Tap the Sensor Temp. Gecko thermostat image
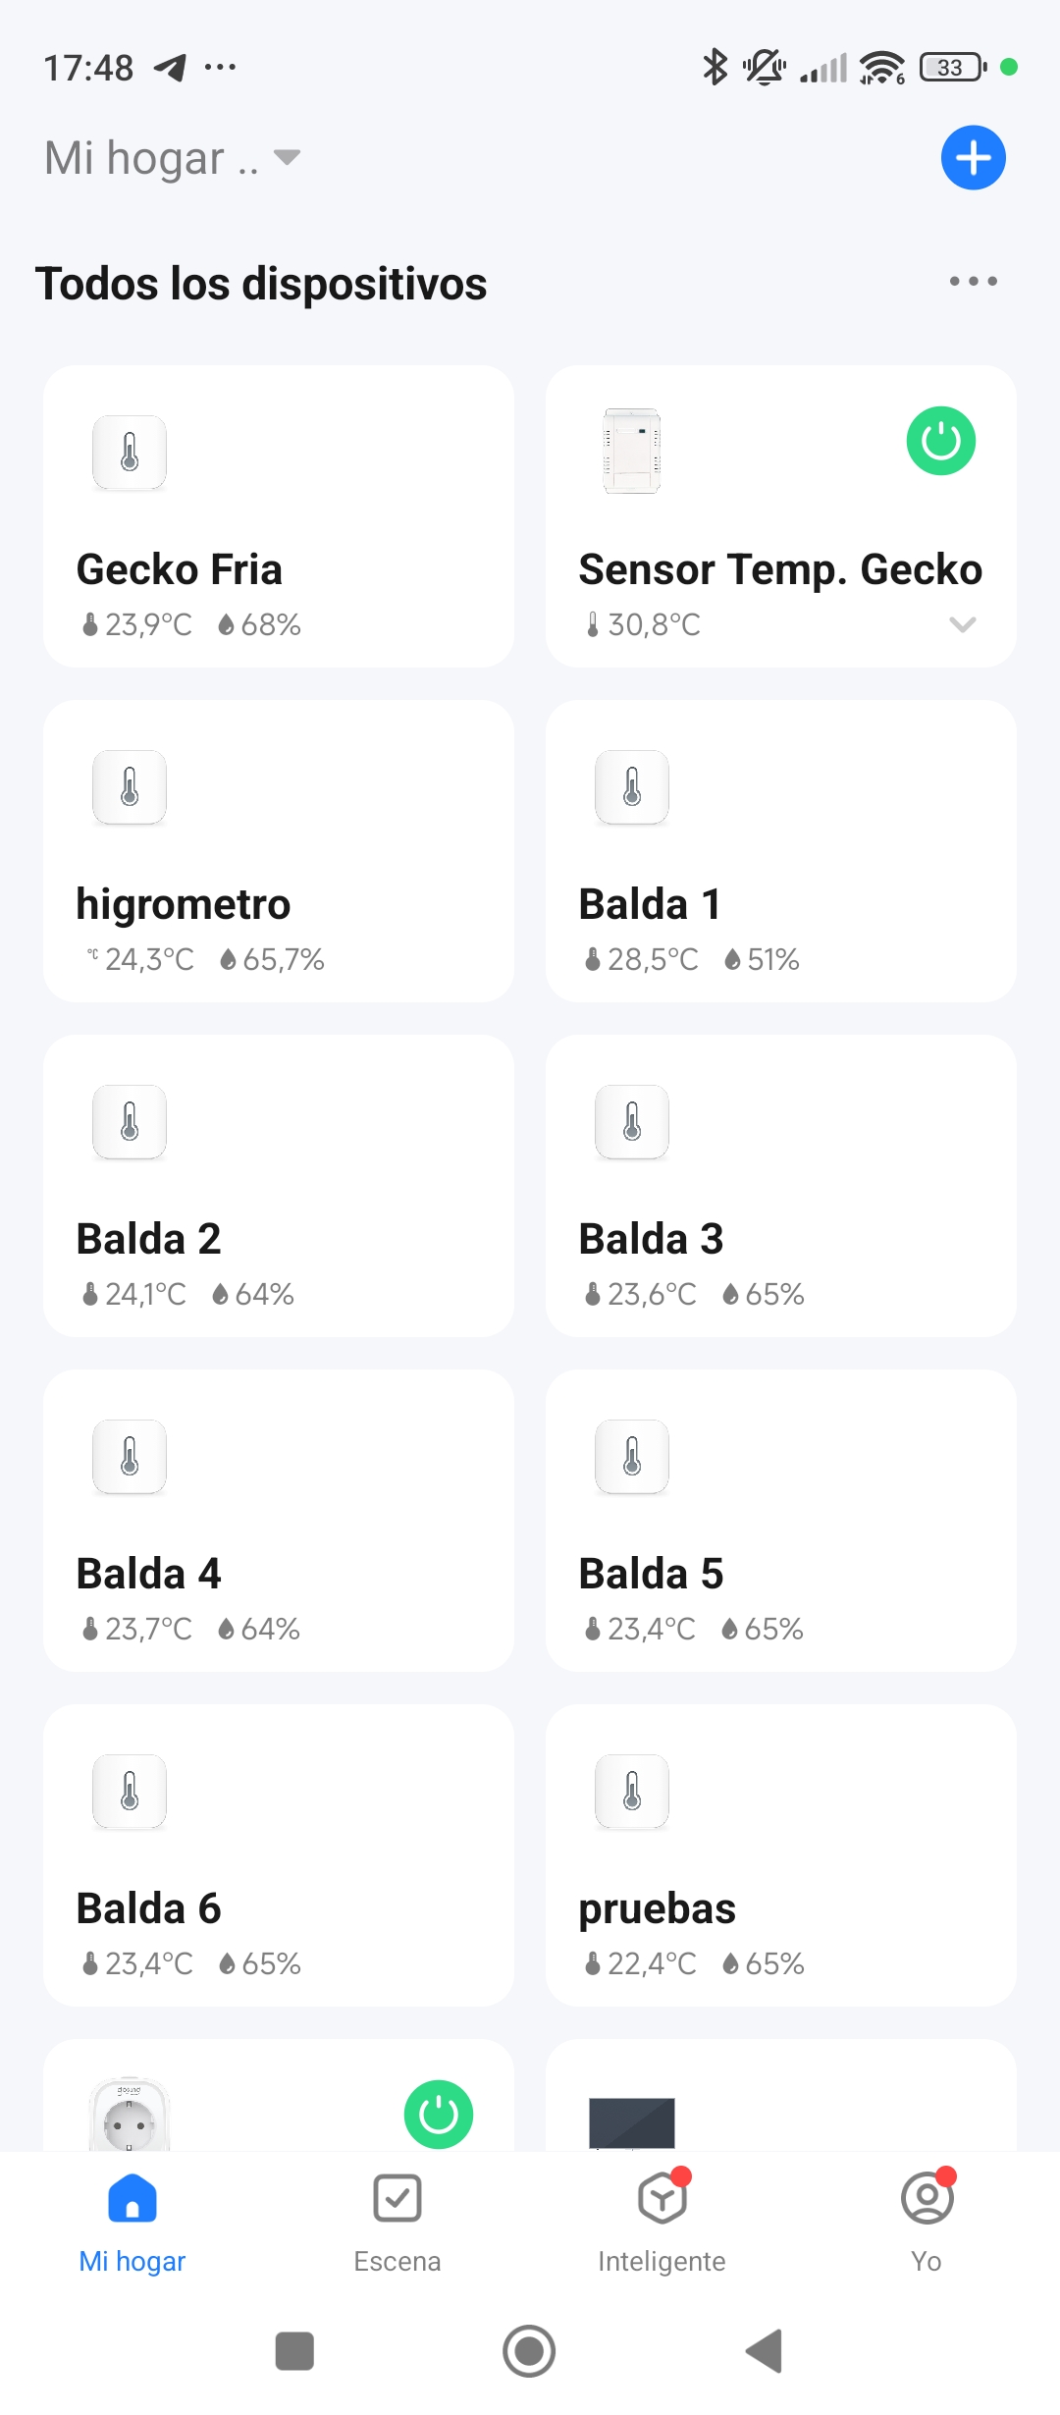The height and width of the screenshot is (2415, 1060). tap(632, 451)
